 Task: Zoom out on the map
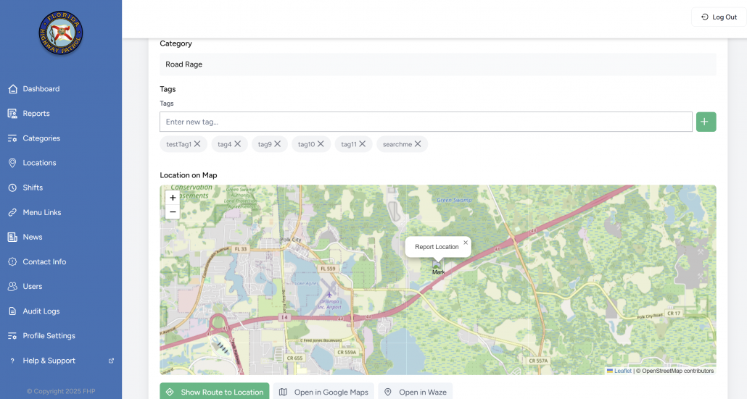(x=173, y=212)
